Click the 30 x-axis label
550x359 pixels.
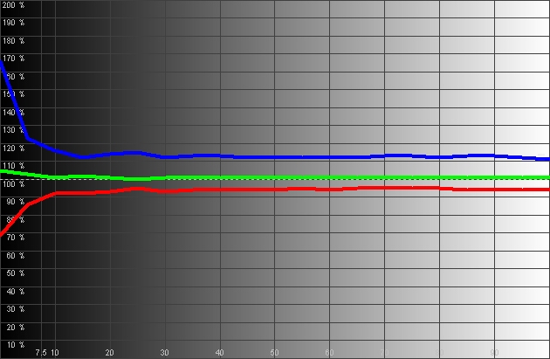click(x=165, y=353)
